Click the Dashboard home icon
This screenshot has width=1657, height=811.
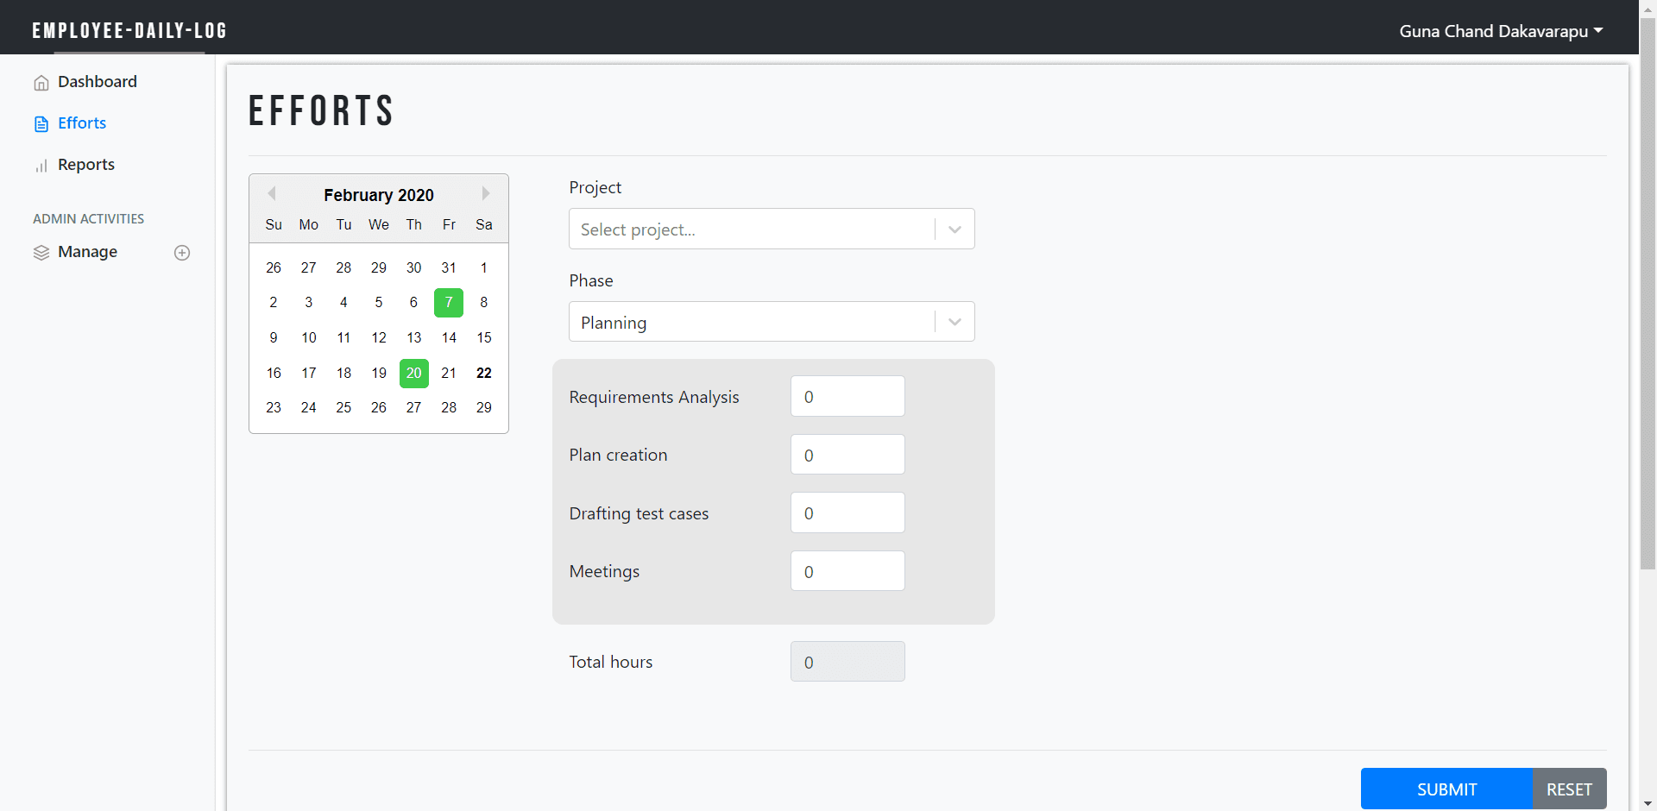tap(41, 83)
